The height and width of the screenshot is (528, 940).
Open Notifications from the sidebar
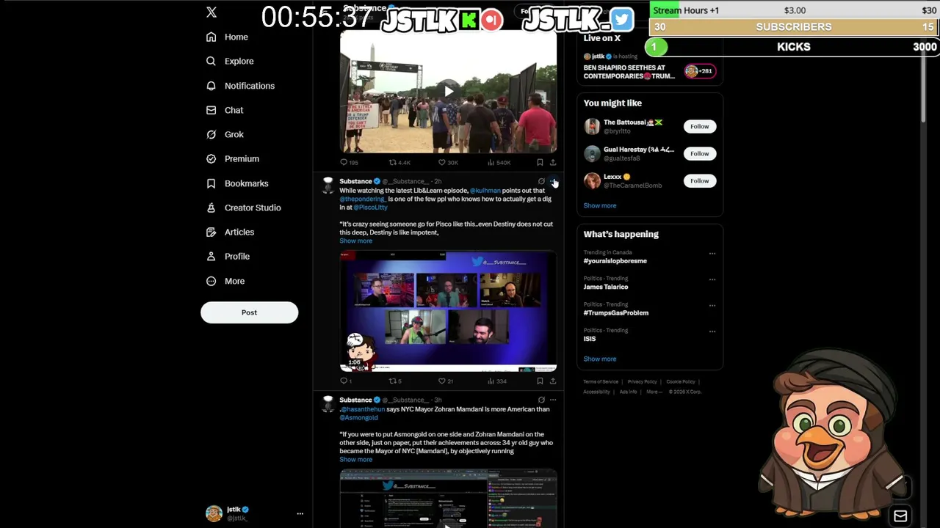(240, 86)
